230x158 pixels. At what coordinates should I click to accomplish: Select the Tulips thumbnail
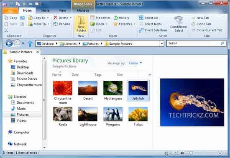click(138, 116)
